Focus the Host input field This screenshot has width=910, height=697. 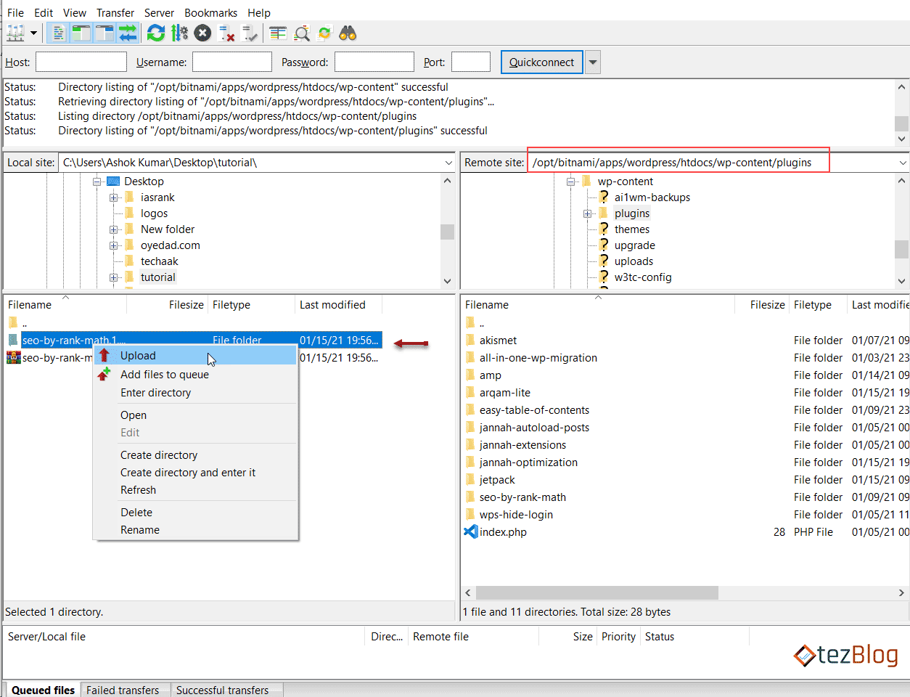coord(81,62)
